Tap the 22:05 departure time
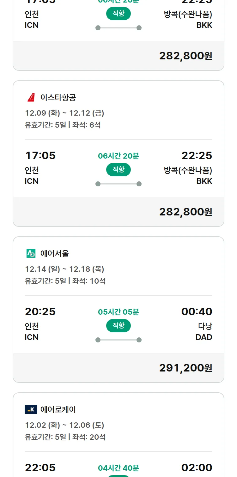 point(40,468)
